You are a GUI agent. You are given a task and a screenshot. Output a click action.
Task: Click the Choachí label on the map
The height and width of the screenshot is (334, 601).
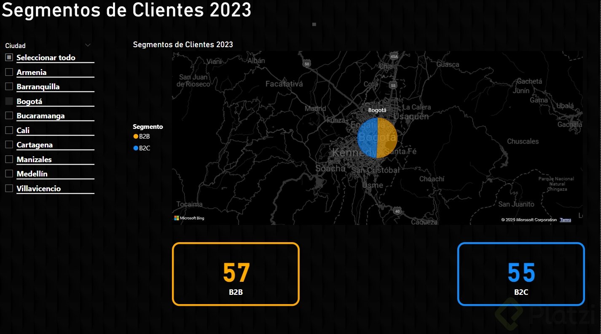[x=432, y=179]
